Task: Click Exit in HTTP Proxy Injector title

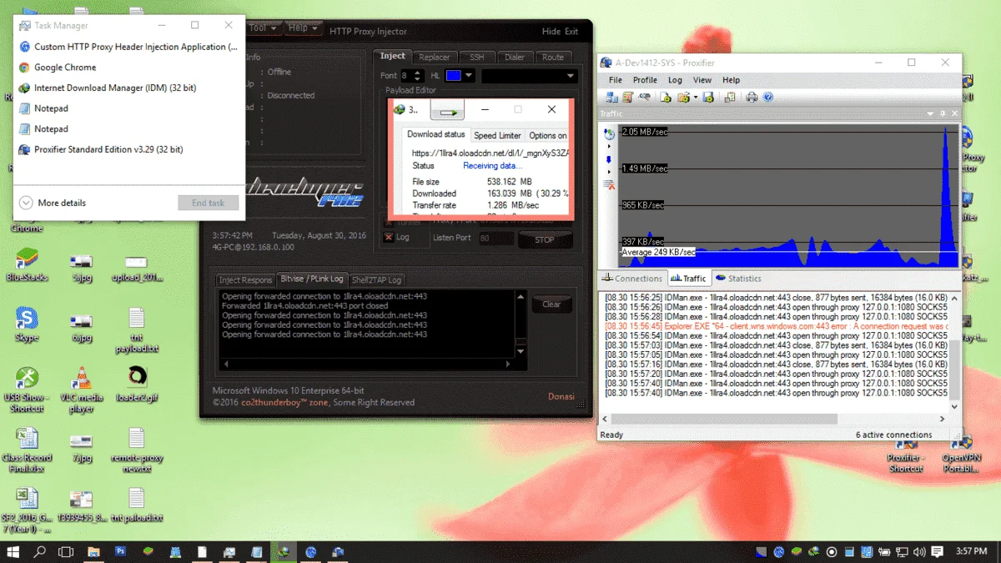Action: pyautogui.click(x=571, y=32)
